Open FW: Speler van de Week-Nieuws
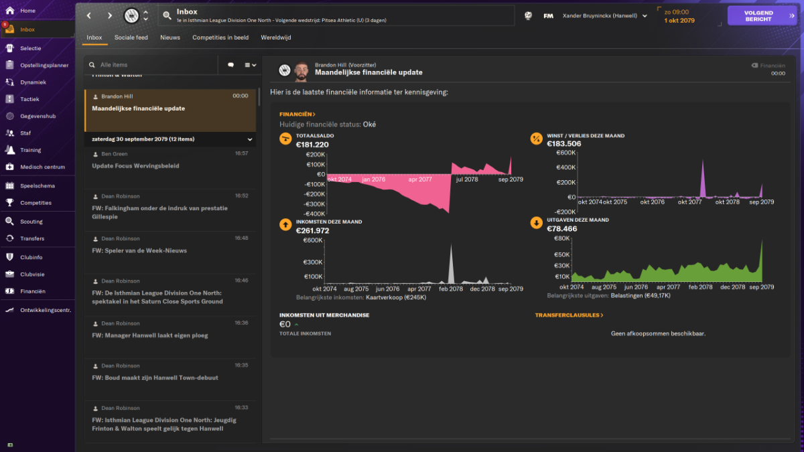The width and height of the screenshot is (804, 452). coord(170,252)
